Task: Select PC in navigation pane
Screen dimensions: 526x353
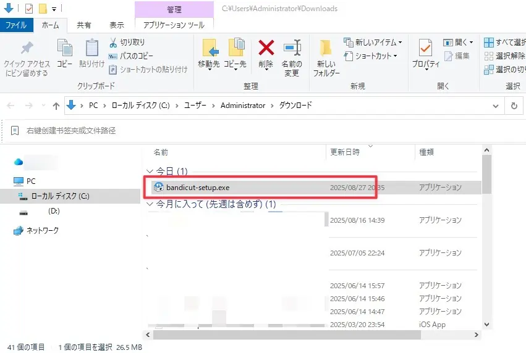Action: (x=31, y=181)
